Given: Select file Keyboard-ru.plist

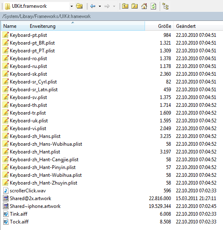Looking at the screenshot, I should click(29, 66).
